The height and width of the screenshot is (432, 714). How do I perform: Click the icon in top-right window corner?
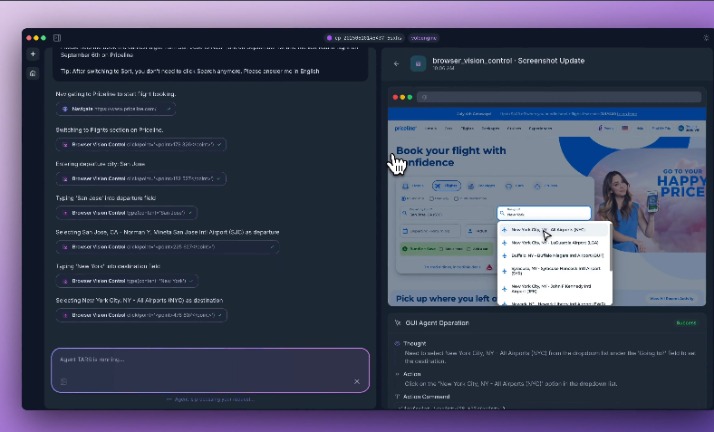705,38
